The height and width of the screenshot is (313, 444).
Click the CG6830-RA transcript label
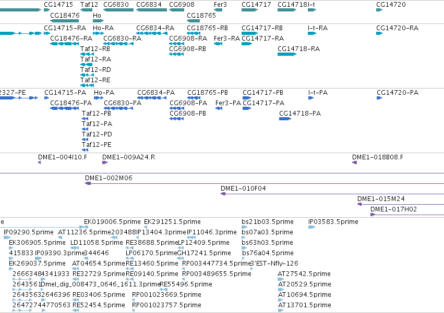click(122, 39)
